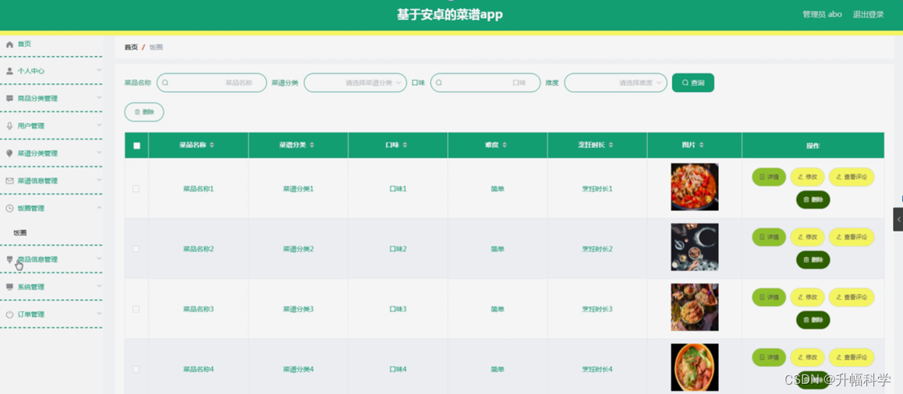
Task: Expand 系统管理 using its chevron
Action: click(99, 286)
